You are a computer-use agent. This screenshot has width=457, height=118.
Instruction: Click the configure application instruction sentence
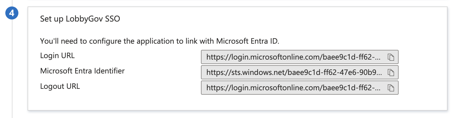(x=160, y=41)
